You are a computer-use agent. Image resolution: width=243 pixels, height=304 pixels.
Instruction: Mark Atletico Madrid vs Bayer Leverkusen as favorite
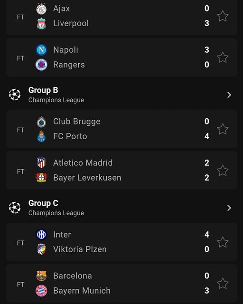[223, 171]
